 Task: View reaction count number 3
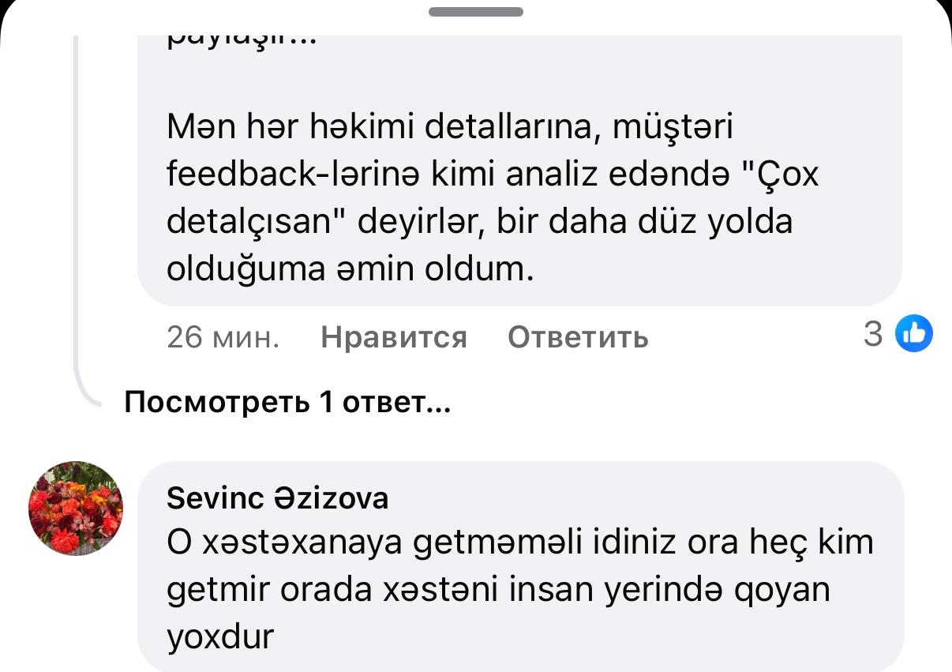click(872, 335)
